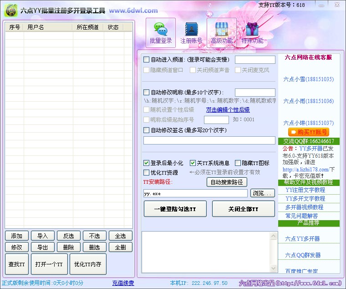This screenshot has width=346, height=289.
Task: Uncheck 登录后最小化 checkbox
Action: pos(146,163)
